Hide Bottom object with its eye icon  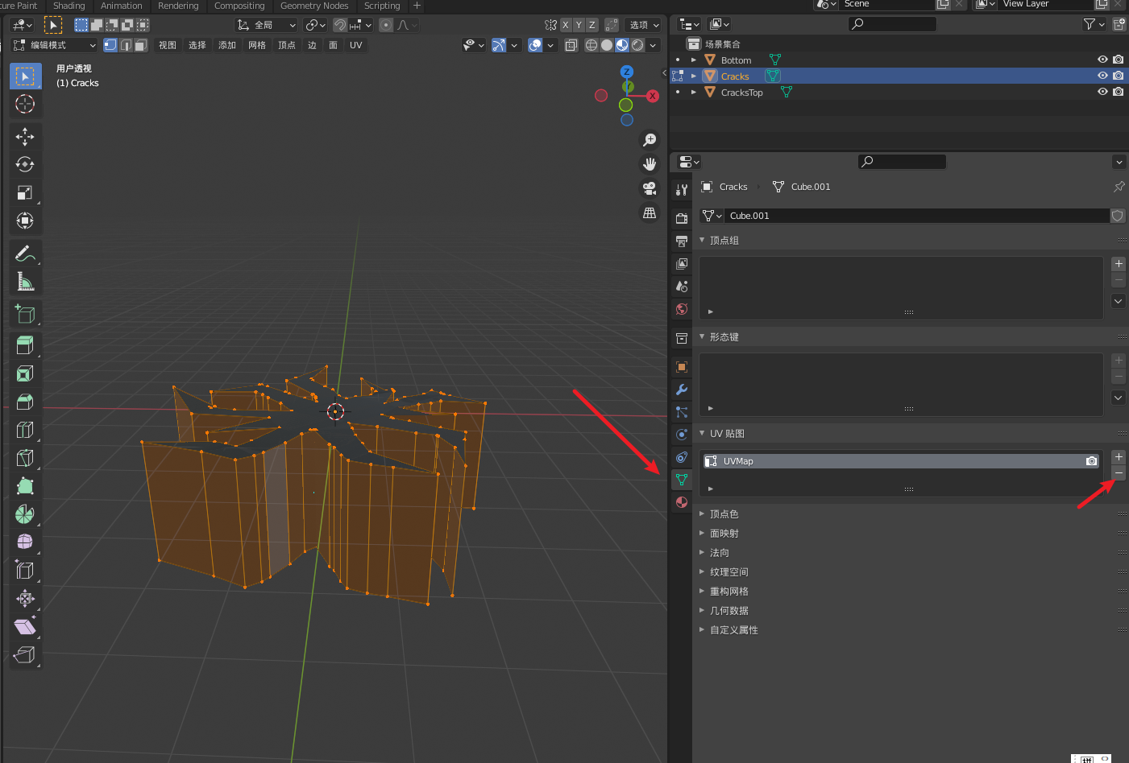click(x=1102, y=60)
